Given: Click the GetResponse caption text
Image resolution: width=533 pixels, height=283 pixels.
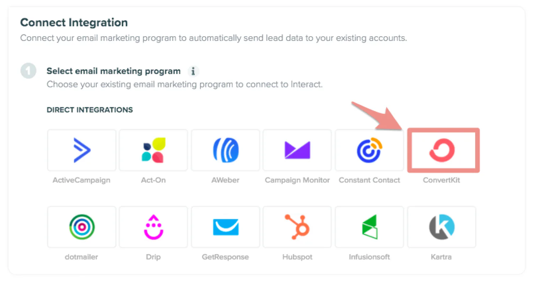Looking at the screenshot, I should (225, 257).
